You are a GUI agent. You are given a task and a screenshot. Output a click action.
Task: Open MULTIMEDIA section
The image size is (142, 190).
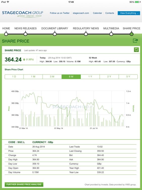coord(111,28)
